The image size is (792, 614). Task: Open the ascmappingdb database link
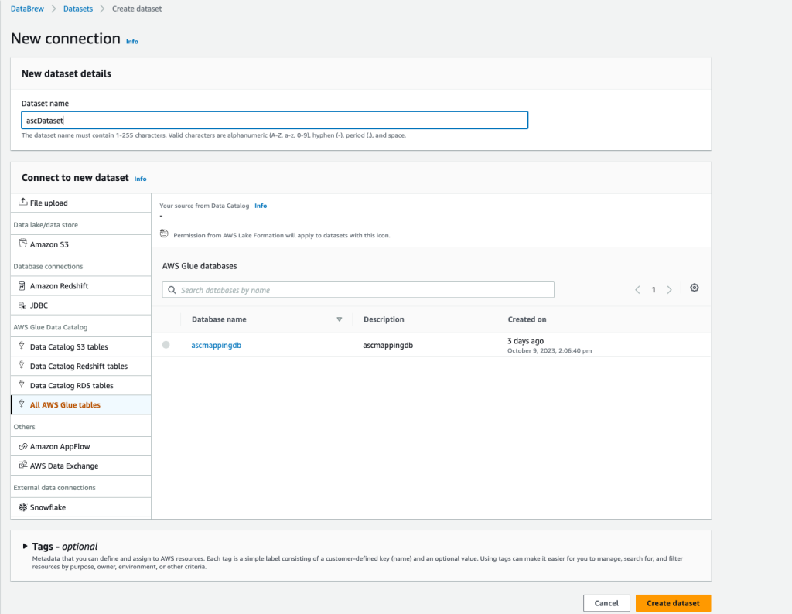click(x=216, y=346)
